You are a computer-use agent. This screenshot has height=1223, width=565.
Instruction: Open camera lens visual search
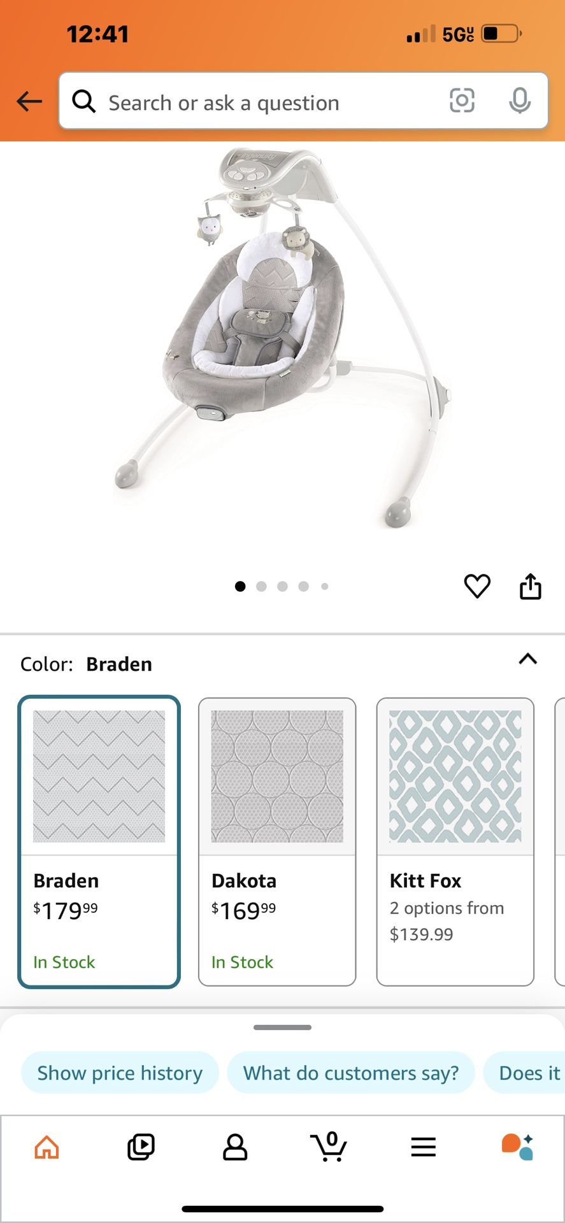(462, 101)
